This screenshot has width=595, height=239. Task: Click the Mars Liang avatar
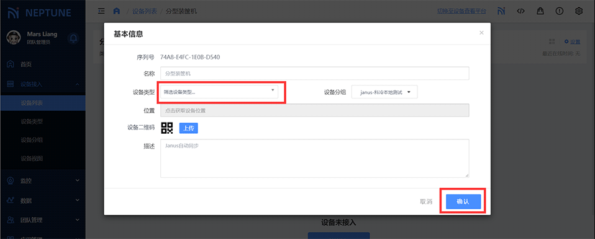click(14, 37)
